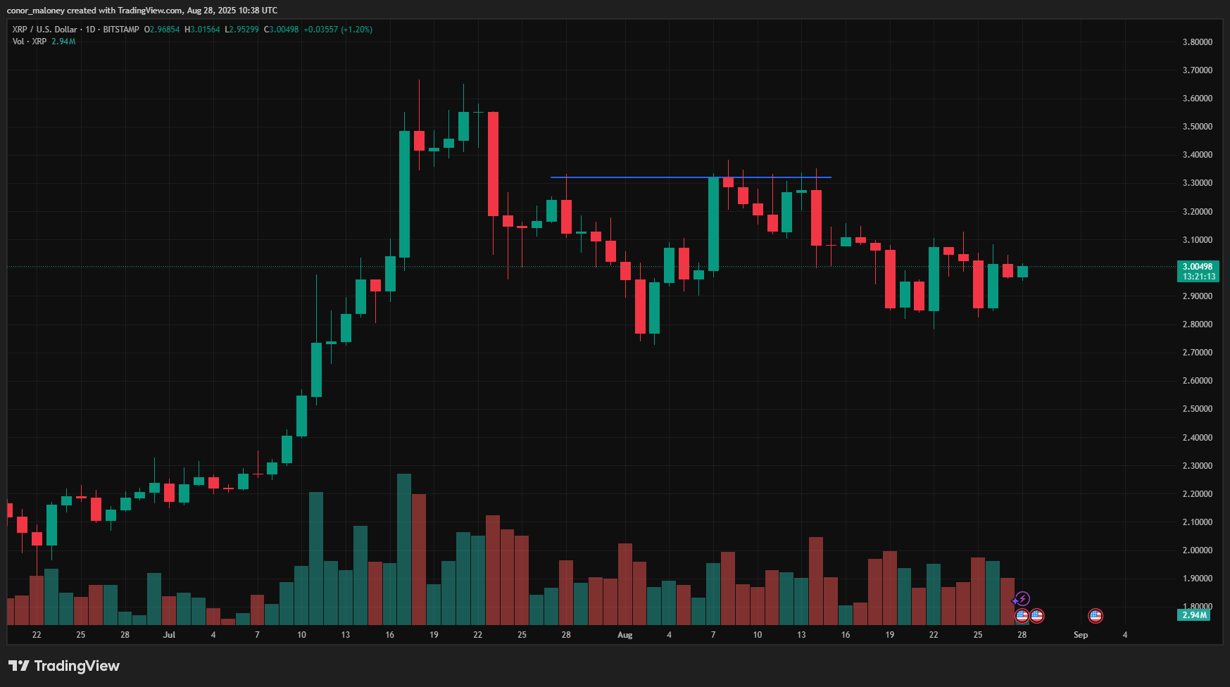Click the 3.40000 price axis label
1230x687 pixels.
click(1198, 155)
